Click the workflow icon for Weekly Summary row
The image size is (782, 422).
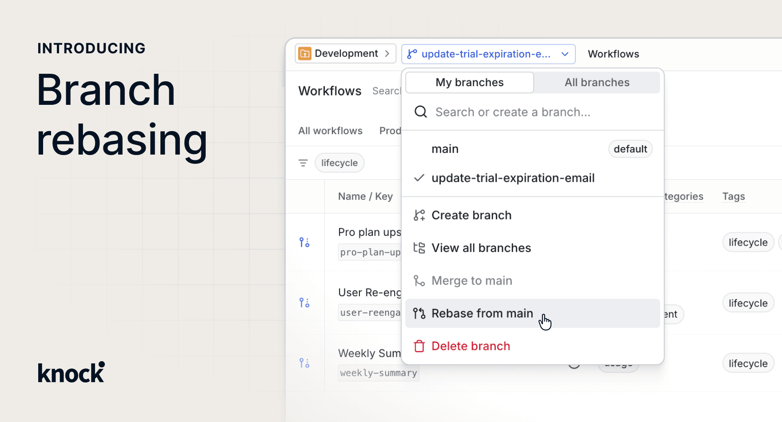[304, 363]
